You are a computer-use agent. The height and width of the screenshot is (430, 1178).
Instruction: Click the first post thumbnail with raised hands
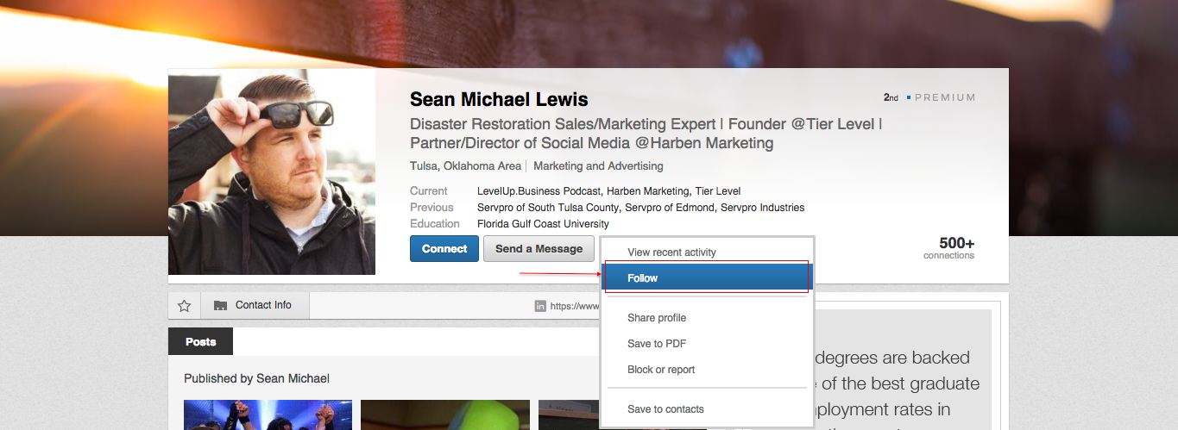268,414
